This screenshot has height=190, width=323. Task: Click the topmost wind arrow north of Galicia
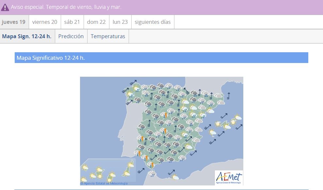pyautogui.click(x=133, y=83)
